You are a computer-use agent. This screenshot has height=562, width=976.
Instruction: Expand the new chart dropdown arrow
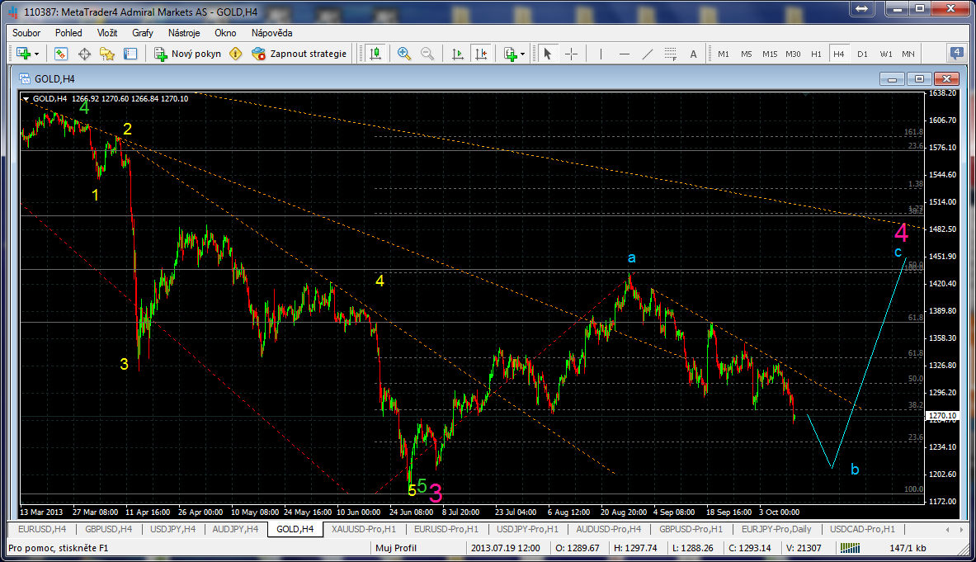tap(37, 54)
